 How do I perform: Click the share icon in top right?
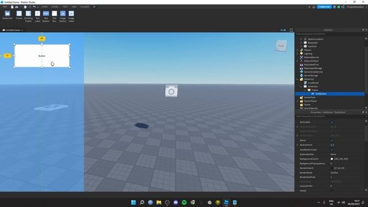point(343,7)
